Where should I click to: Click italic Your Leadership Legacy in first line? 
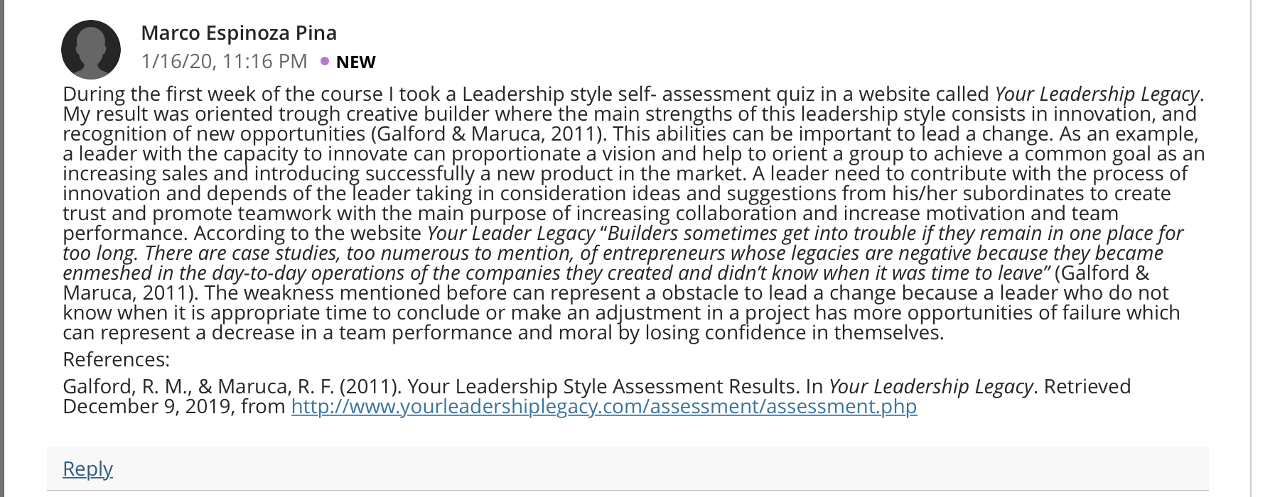(1097, 94)
